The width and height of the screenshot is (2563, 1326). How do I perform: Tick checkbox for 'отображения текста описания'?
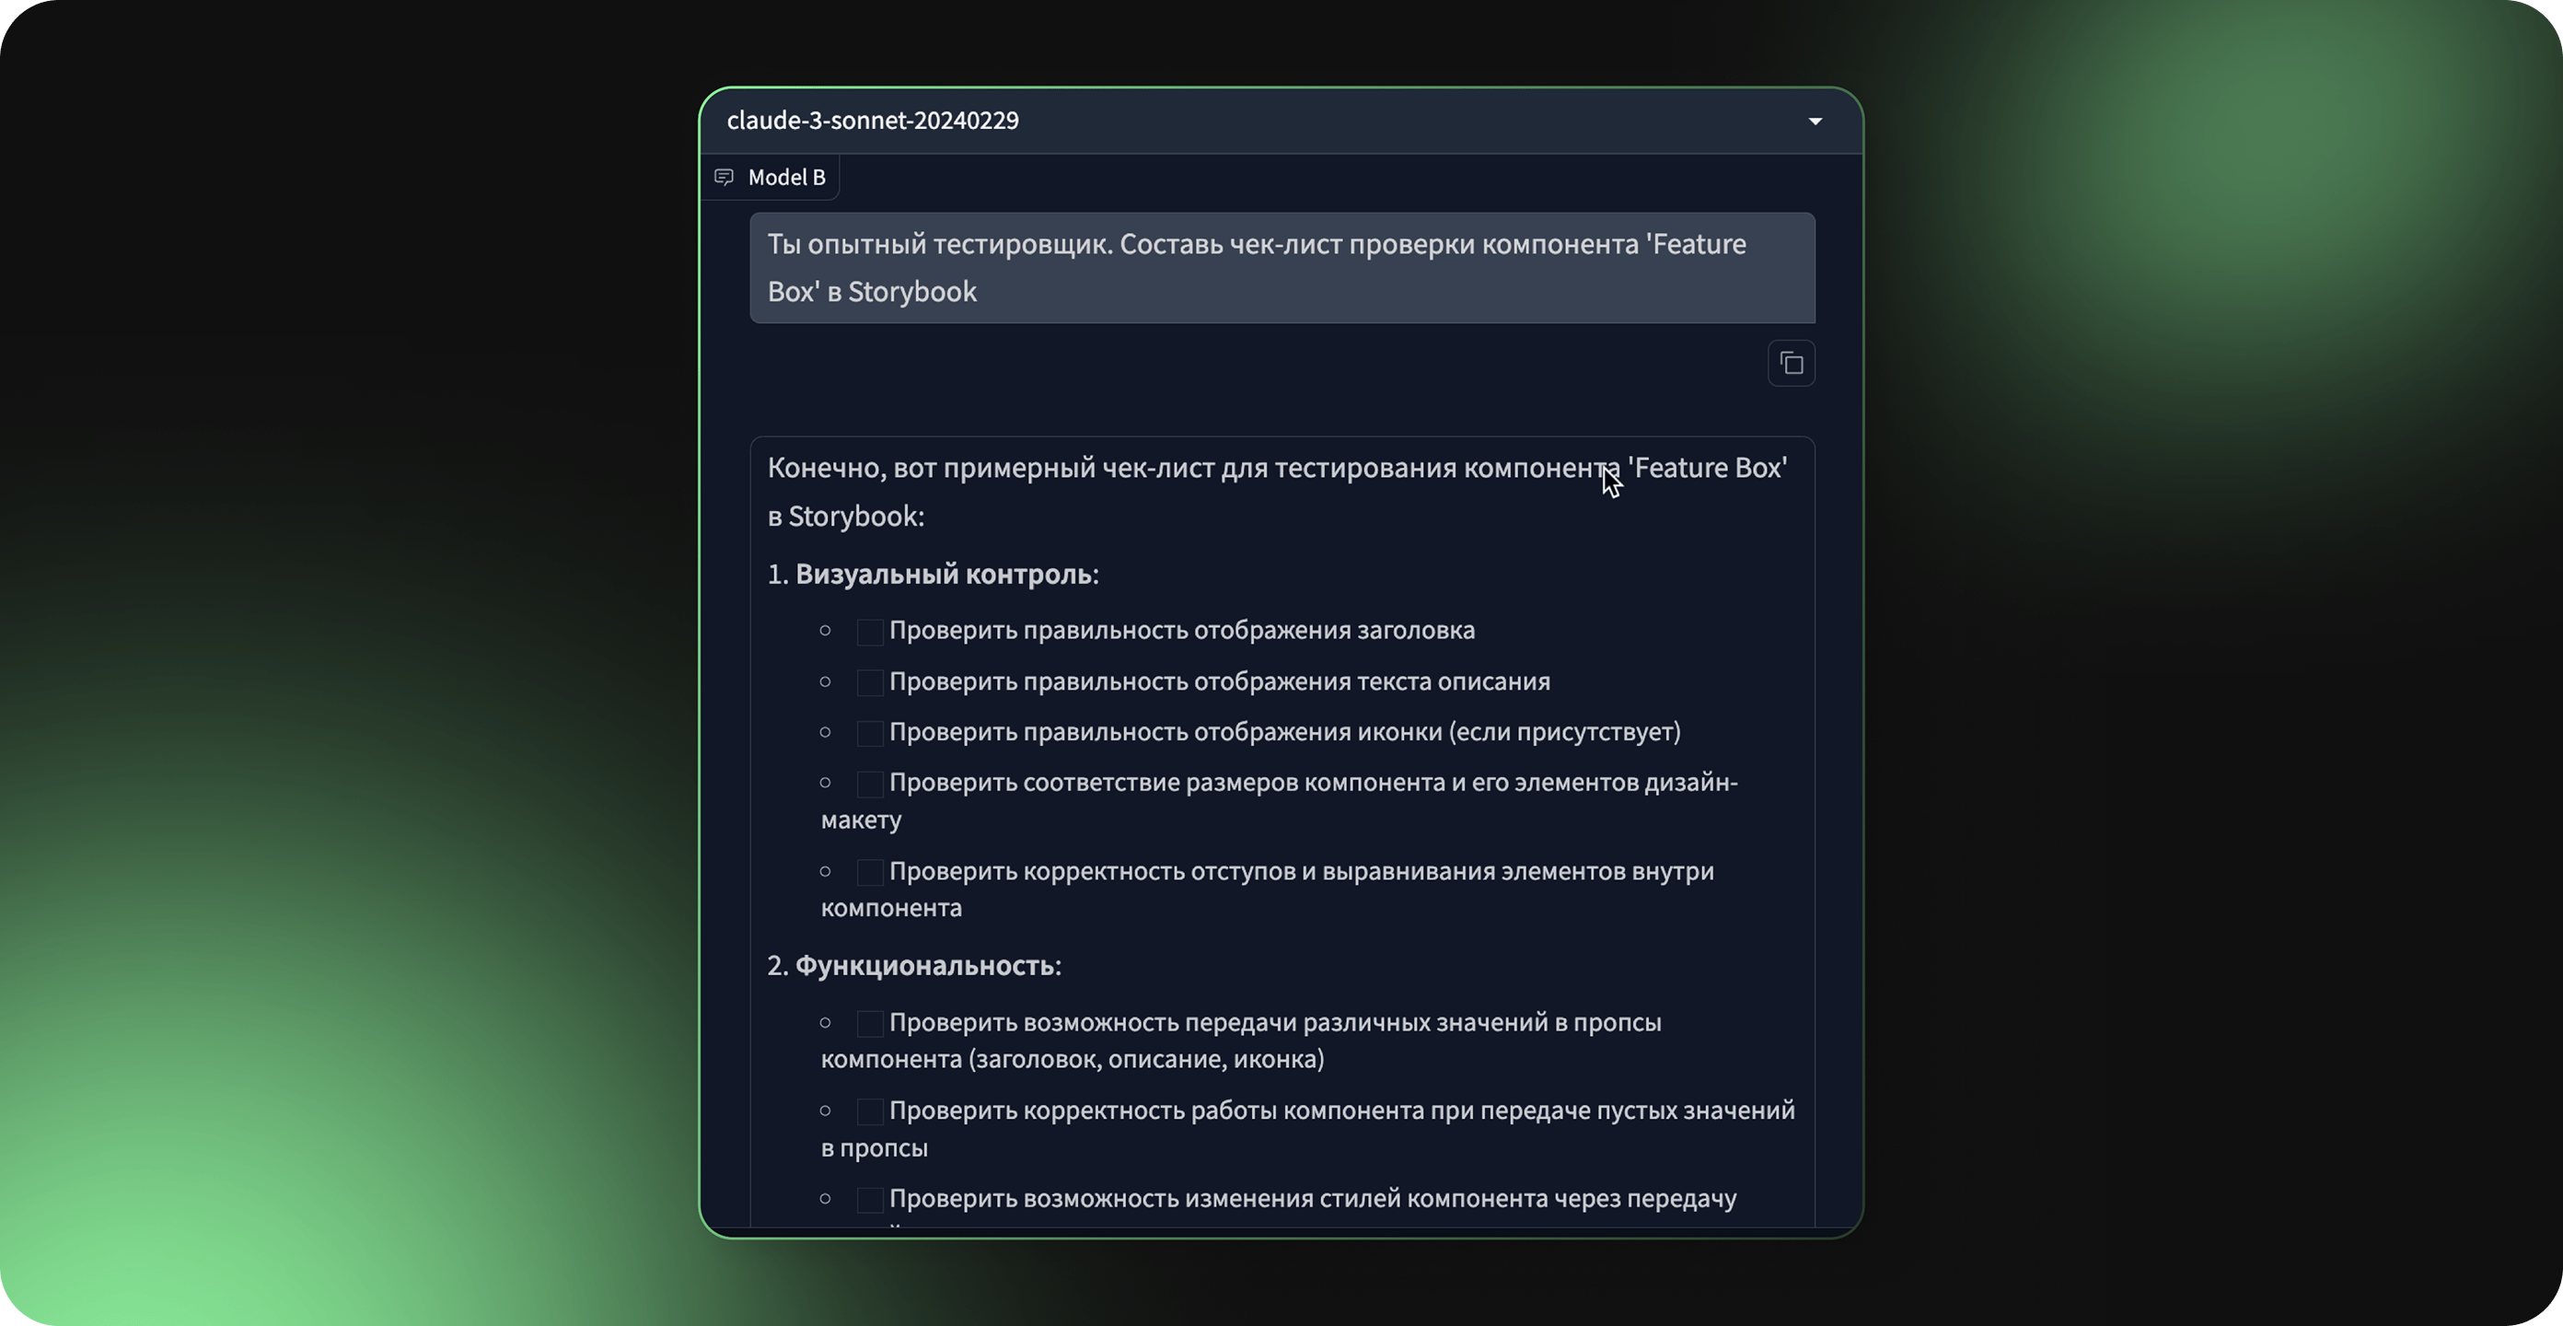click(870, 683)
